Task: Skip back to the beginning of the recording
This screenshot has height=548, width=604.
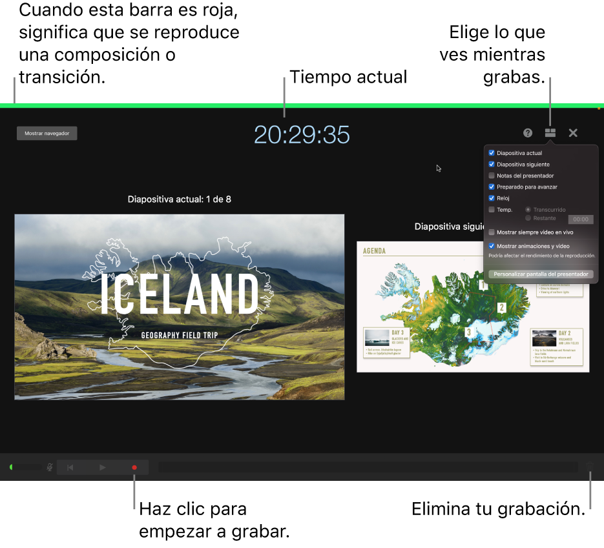Action: click(x=71, y=467)
